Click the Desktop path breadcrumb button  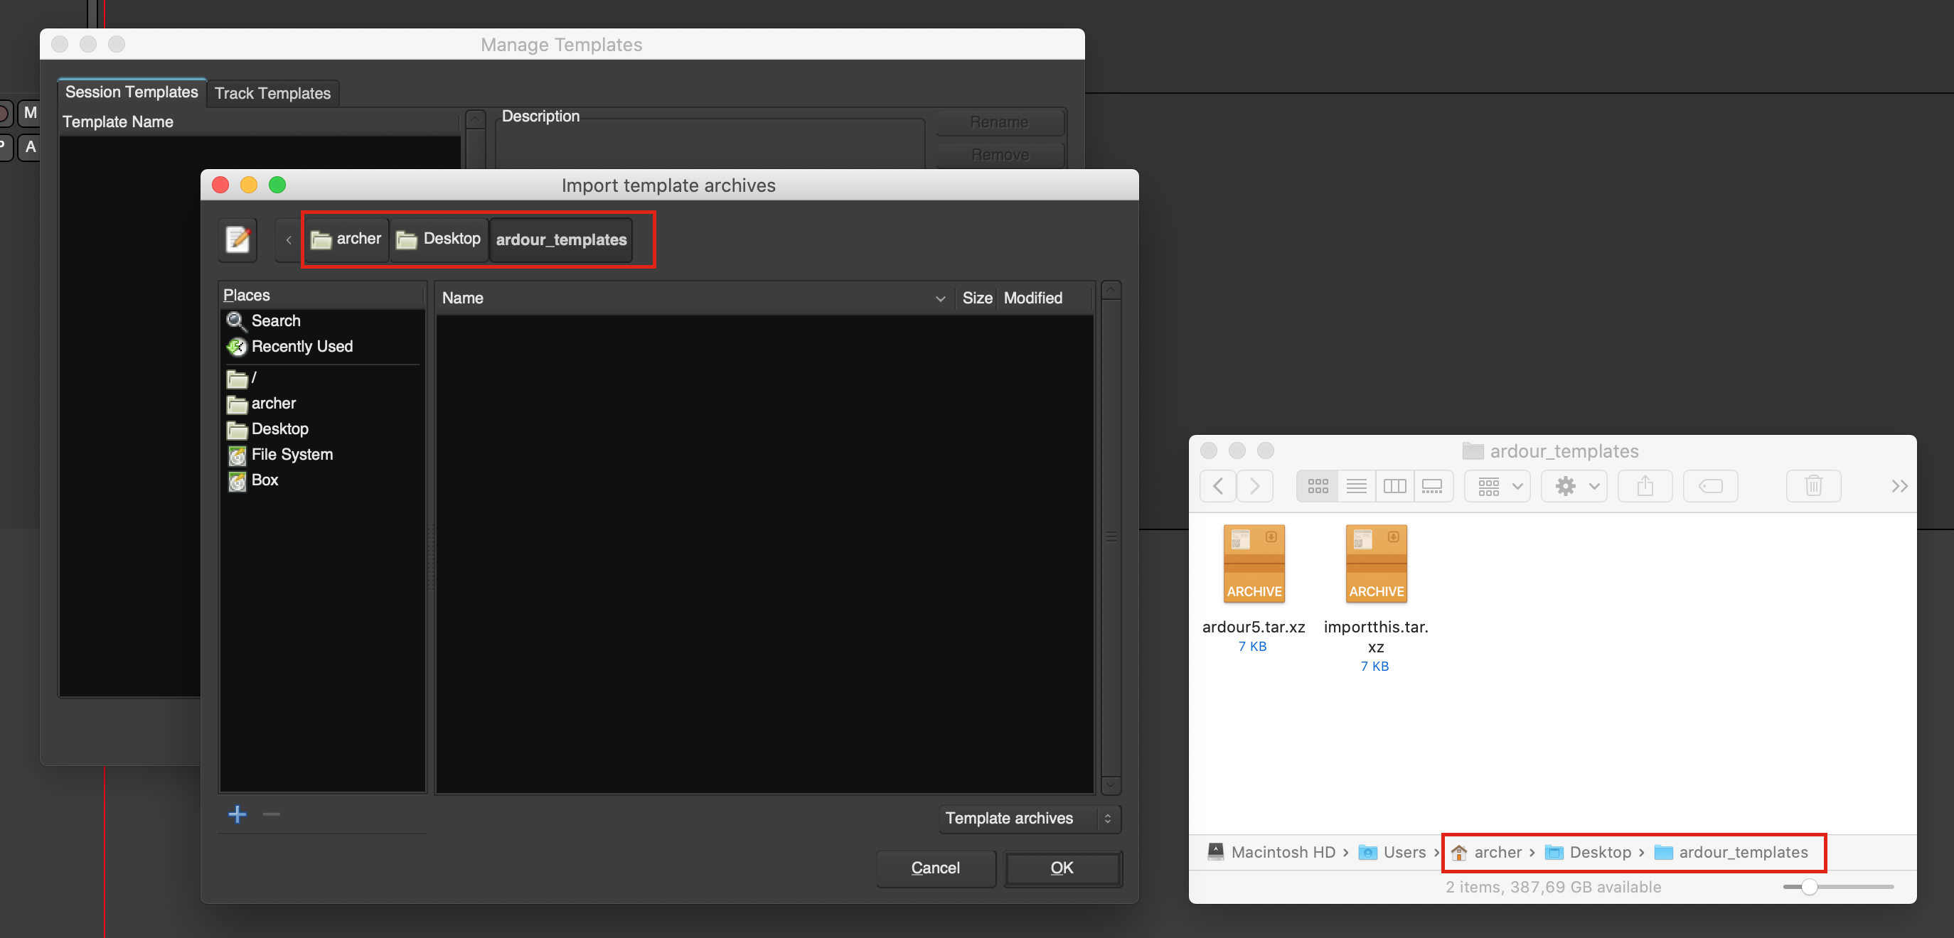coord(439,239)
